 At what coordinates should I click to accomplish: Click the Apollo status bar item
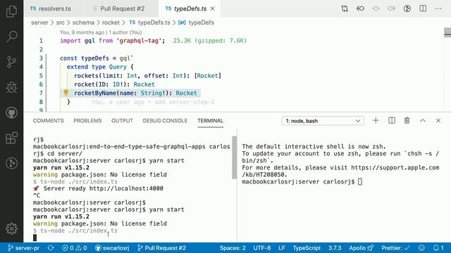coord(362,248)
